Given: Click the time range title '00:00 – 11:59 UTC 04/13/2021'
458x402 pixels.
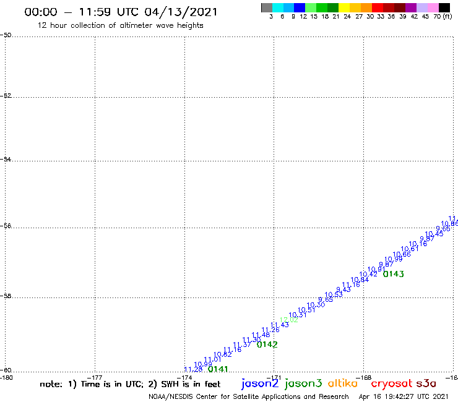Looking at the screenshot, I should pyautogui.click(x=121, y=12).
